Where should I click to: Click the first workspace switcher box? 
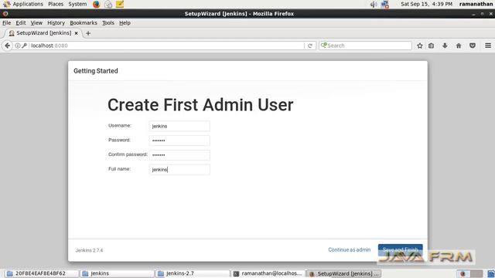click(x=463, y=273)
